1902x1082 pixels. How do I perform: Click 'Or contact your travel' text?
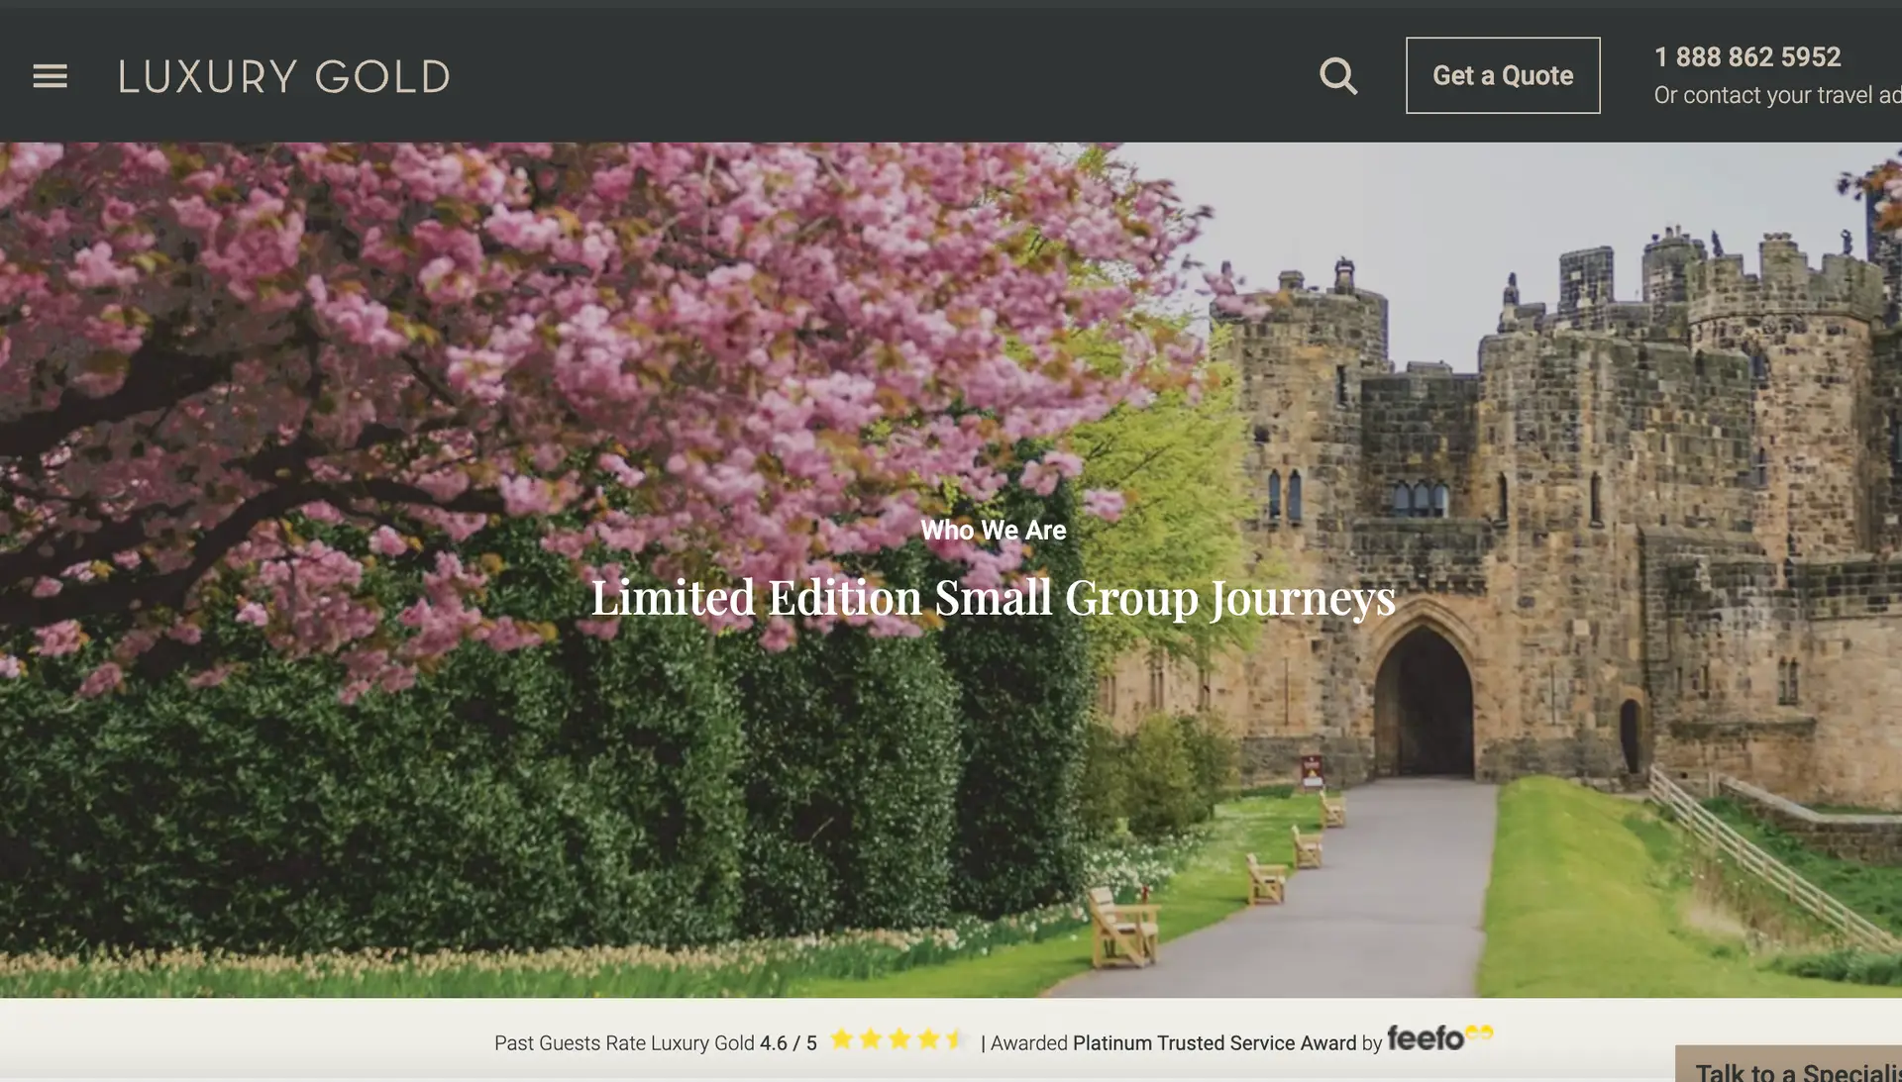click(x=1763, y=95)
